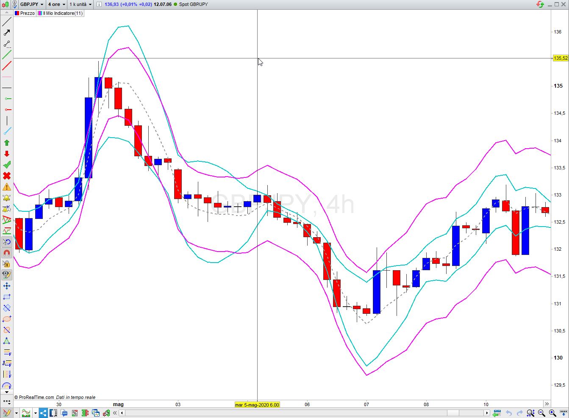Select the red X mark tool
Image resolution: width=569 pixels, height=418 pixels.
pos(7,176)
